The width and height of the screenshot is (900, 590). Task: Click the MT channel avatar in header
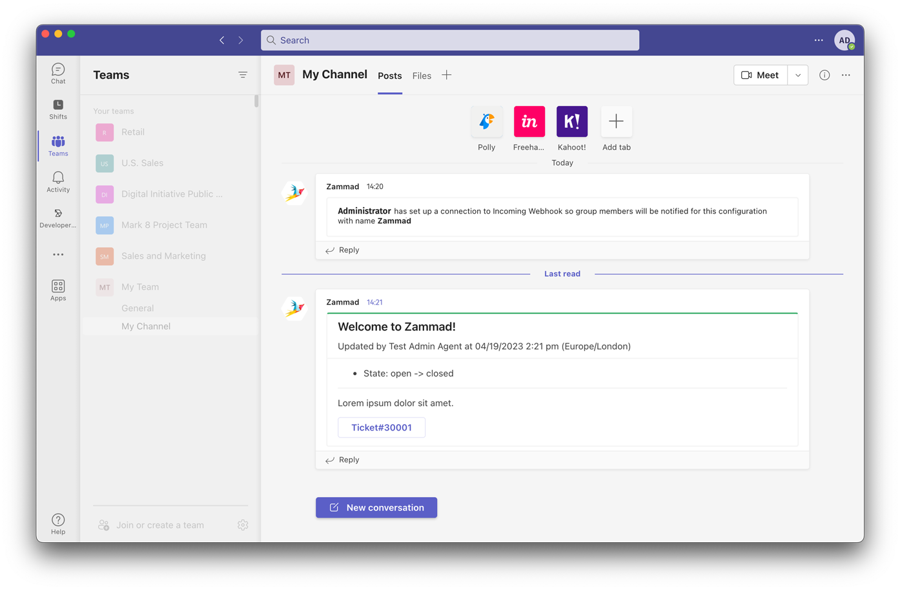click(x=284, y=75)
